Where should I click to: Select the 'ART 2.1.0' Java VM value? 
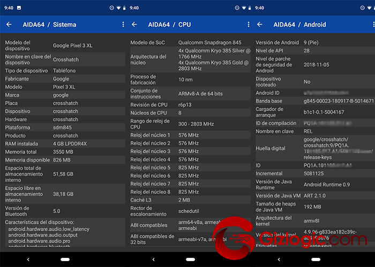pos(314,196)
